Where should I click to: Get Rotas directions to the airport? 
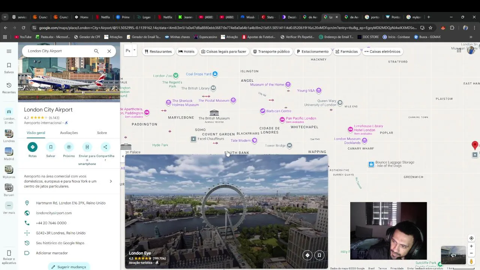pos(33,147)
